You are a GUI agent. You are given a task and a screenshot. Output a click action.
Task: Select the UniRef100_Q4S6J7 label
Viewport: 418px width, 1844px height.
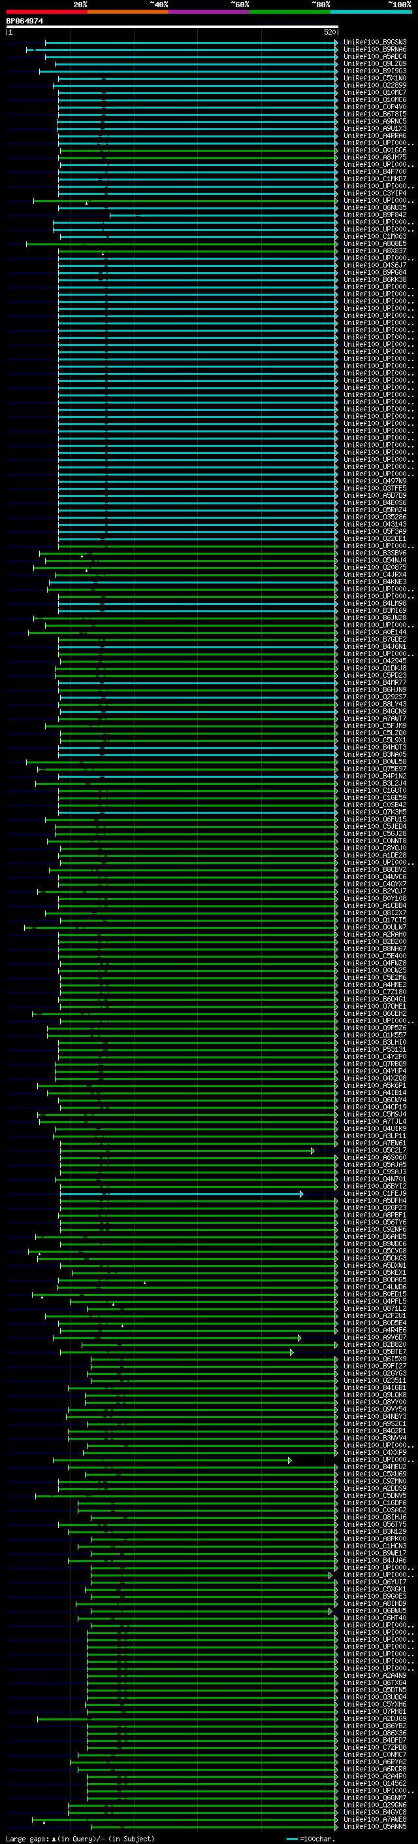tap(375, 266)
